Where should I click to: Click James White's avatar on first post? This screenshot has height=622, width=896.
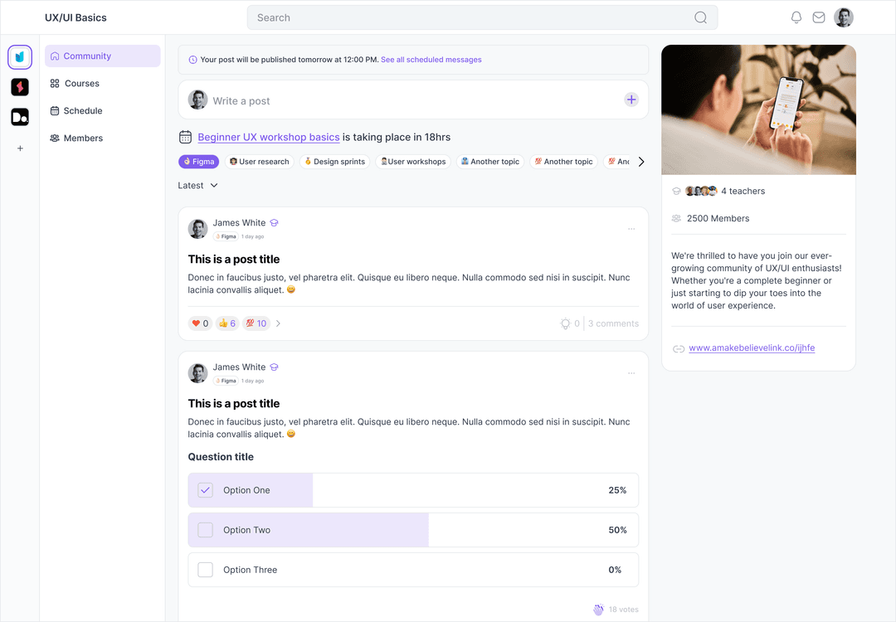coord(197,229)
